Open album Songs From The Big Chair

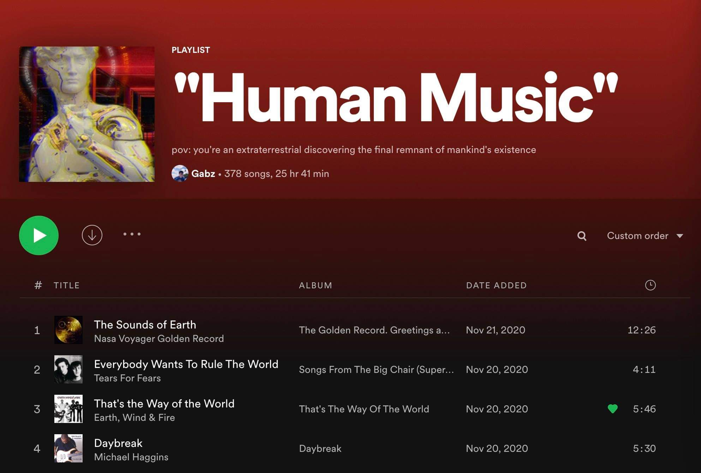pos(376,369)
